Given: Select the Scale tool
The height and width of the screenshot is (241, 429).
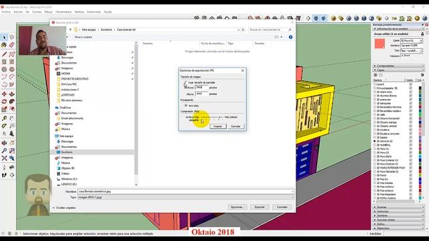Looking at the screenshot, I should point(4,109).
